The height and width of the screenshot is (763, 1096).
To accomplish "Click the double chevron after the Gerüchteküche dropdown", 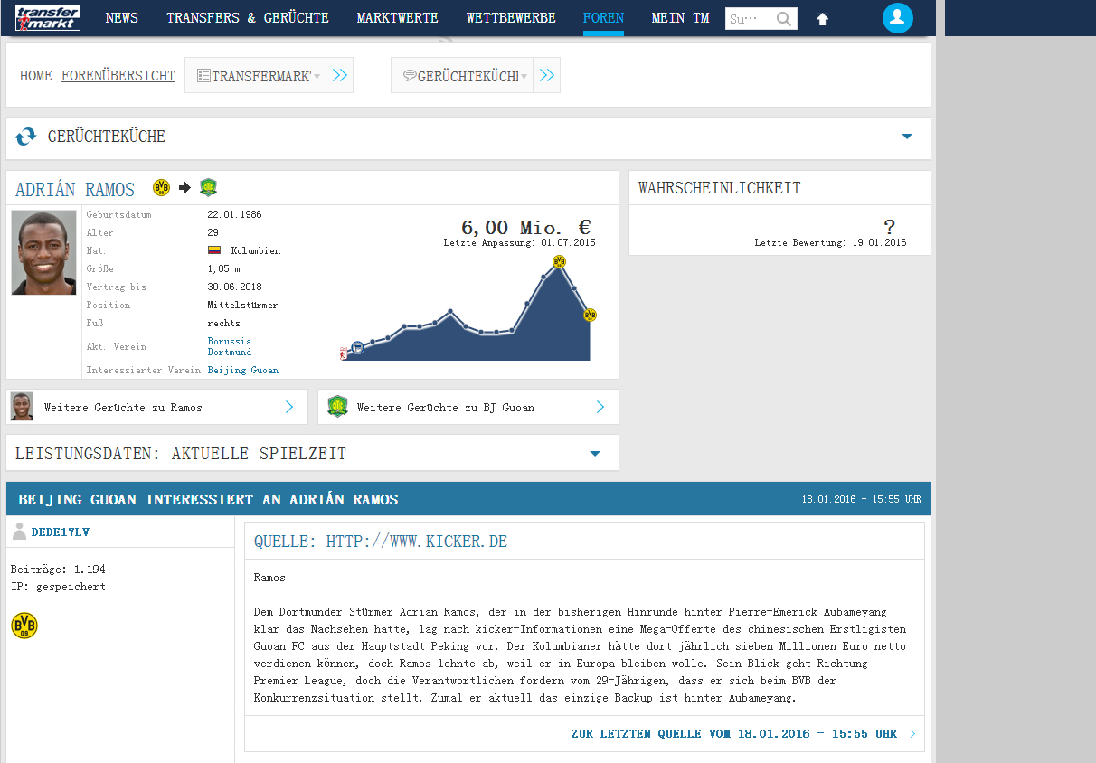I will tap(546, 76).
